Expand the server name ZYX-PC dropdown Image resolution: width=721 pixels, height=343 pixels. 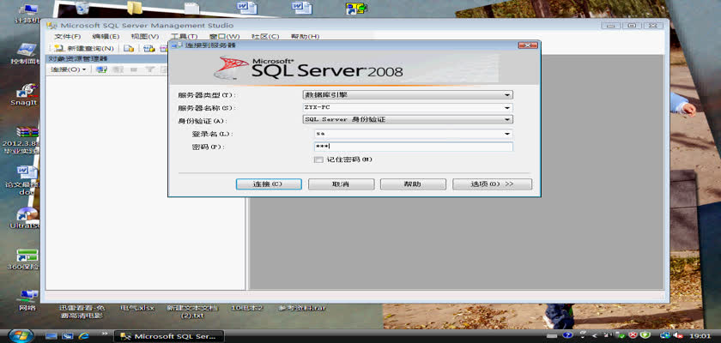coord(507,108)
